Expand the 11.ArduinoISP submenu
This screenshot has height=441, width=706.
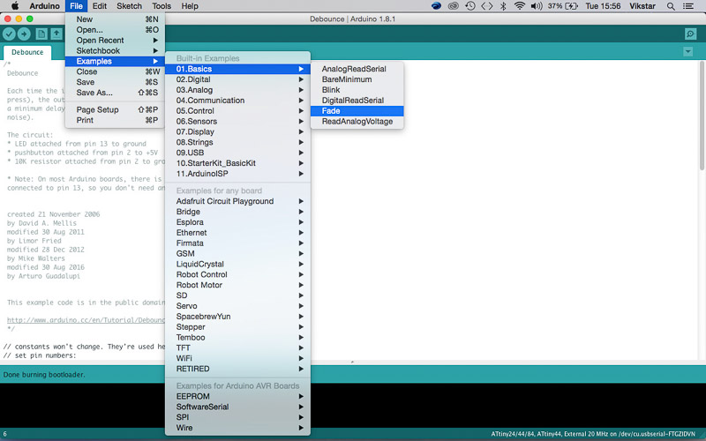tap(237, 174)
